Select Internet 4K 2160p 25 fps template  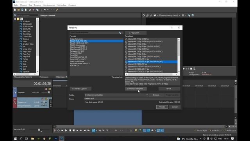point(137,54)
